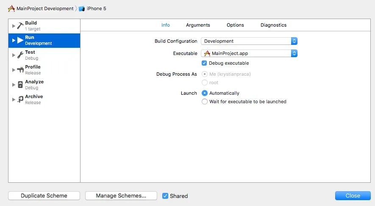The image size is (375, 206).
Task: Expand the Test disclosure triangle
Action: coord(14,55)
